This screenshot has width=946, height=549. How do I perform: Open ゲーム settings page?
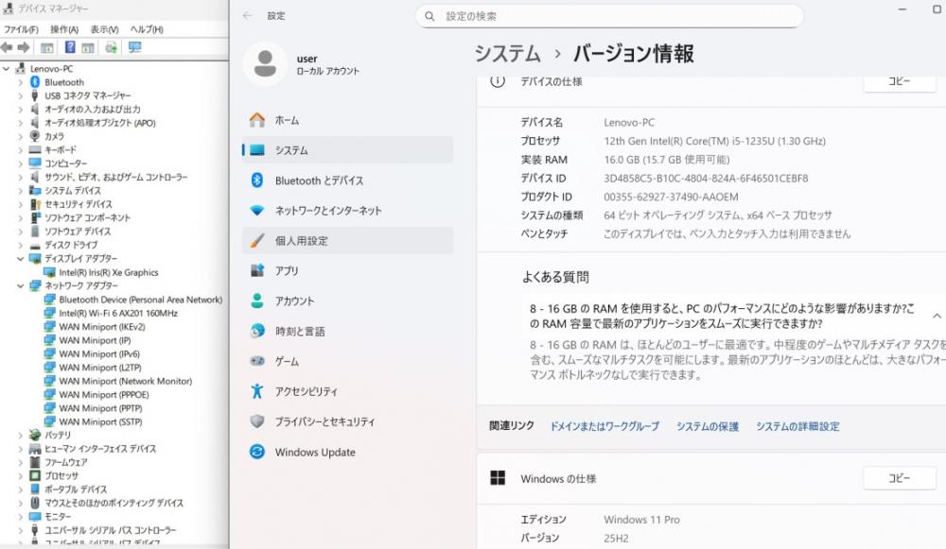[347, 361]
